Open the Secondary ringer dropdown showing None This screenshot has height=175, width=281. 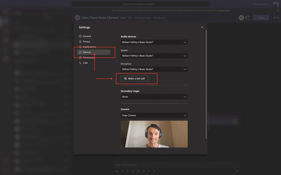pos(154,96)
